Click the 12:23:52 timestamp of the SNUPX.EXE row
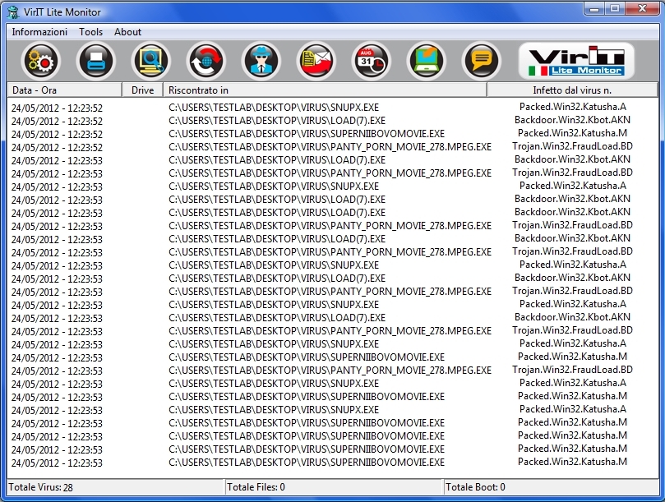Viewport: 665px width, 502px height. tap(57, 108)
